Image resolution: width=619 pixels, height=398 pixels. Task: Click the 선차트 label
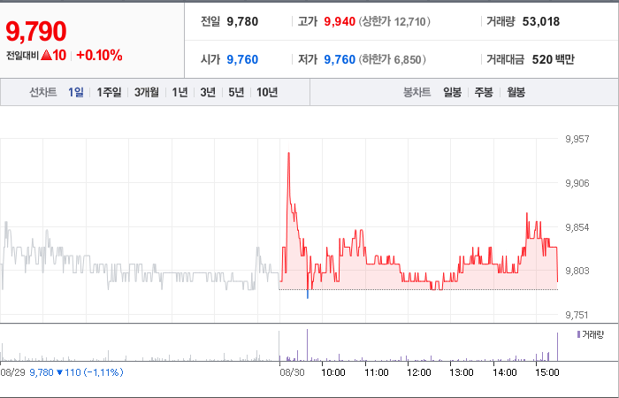point(43,92)
